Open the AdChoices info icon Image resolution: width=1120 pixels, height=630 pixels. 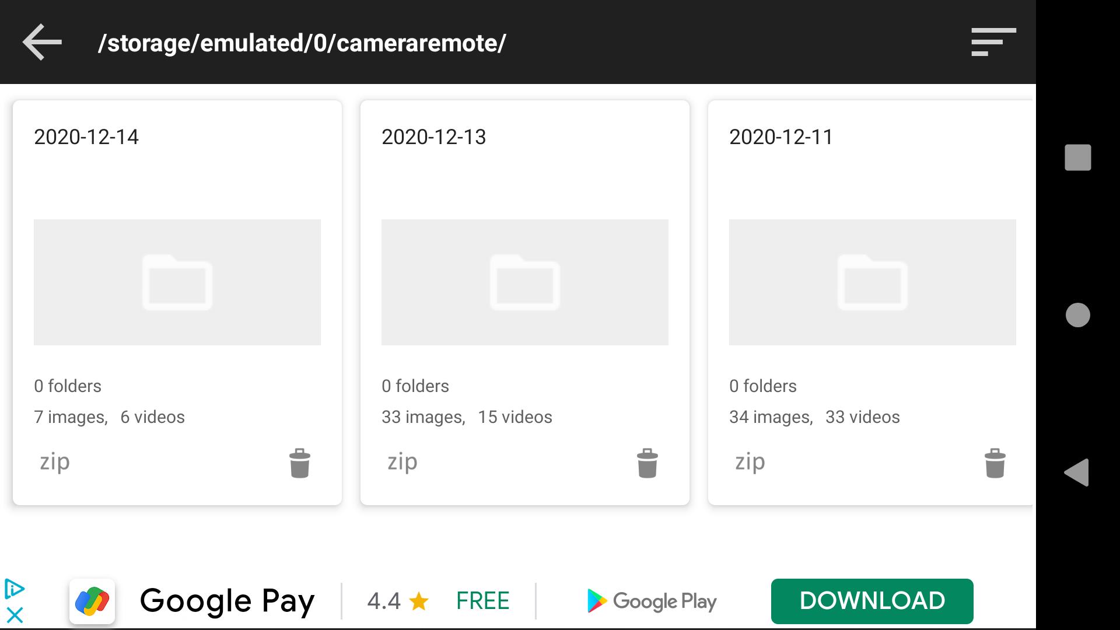(x=14, y=589)
